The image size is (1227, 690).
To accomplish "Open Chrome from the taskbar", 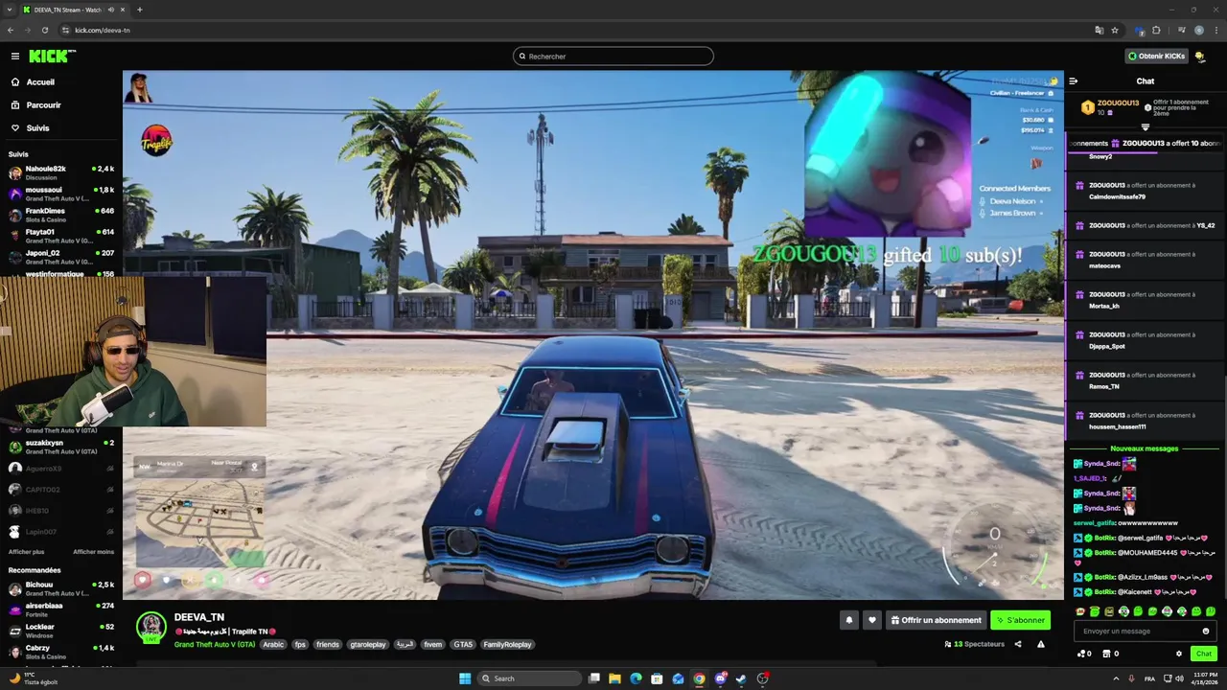I will click(699, 678).
